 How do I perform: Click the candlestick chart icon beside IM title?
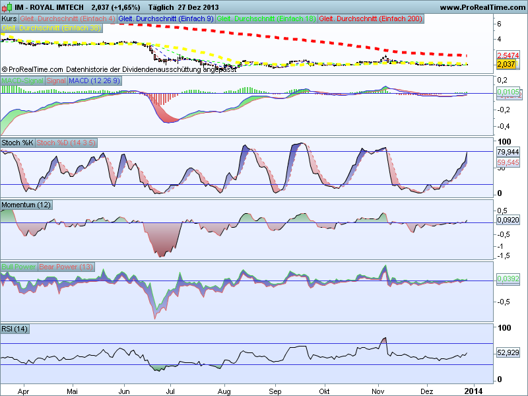[7, 7]
